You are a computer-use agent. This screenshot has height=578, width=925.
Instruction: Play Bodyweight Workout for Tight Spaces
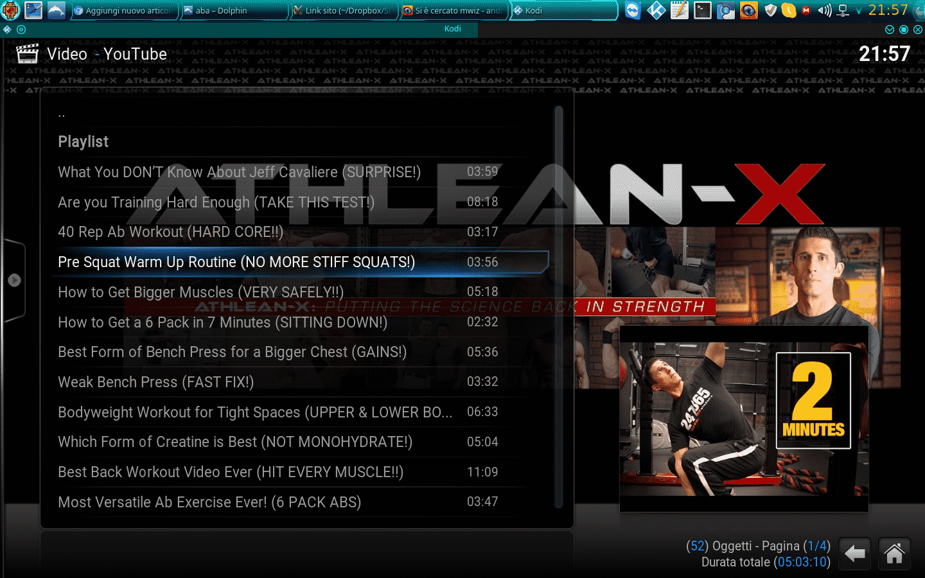point(295,412)
